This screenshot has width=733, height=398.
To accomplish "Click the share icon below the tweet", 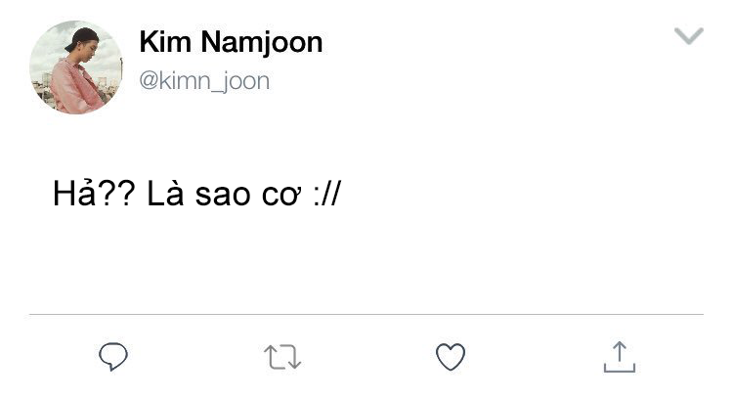I will (619, 357).
